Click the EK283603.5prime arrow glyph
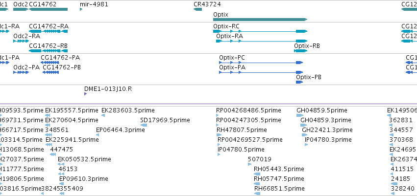Screen dimensions: 417x196 click(103, 115)
